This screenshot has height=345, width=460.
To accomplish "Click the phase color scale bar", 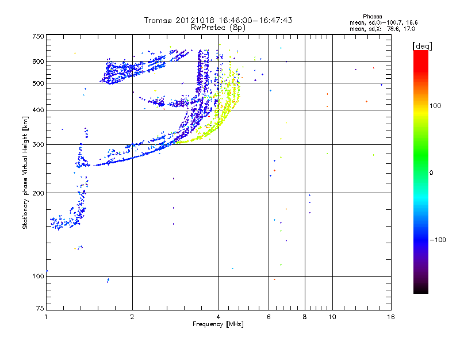I will click(421, 172).
